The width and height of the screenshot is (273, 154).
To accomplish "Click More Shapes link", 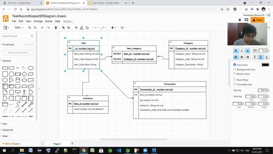I will (12, 144).
